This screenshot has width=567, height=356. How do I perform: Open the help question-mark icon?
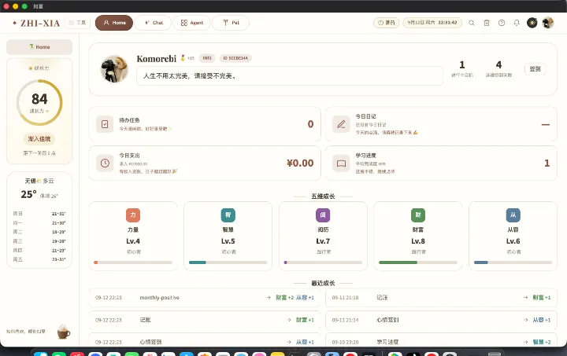point(502,23)
